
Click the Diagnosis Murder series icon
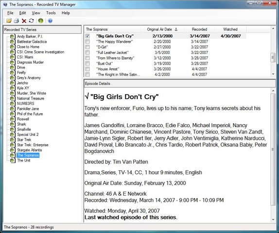click(x=13, y=63)
